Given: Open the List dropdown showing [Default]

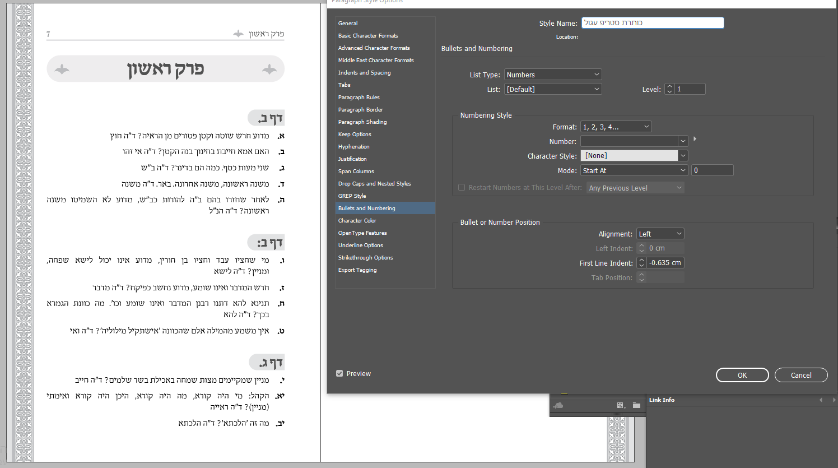Looking at the screenshot, I should coord(553,89).
